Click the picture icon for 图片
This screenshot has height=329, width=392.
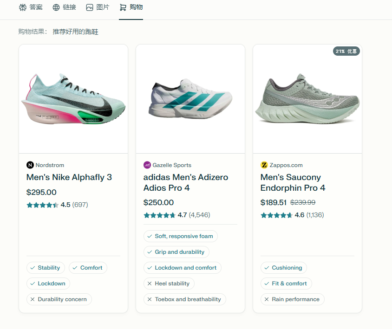pyautogui.click(x=90, y=7)
